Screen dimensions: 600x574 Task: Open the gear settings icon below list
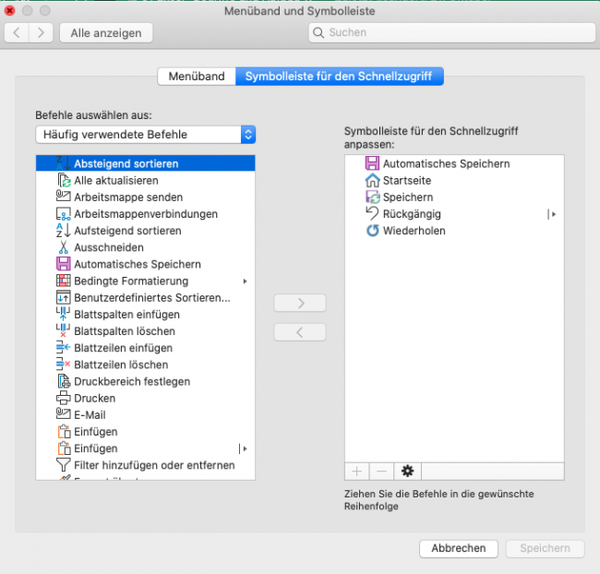click(x=407, y=471)
